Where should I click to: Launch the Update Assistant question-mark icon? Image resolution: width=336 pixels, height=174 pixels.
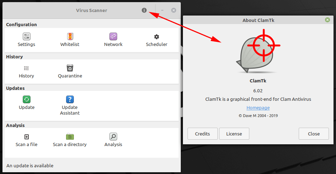coord(70,99)
